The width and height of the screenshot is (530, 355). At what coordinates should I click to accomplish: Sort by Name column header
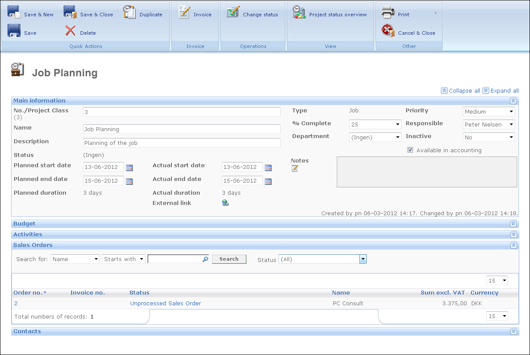point(341,293)
